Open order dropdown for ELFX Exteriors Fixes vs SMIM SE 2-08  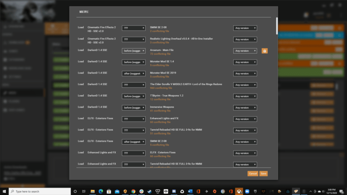click(x=133, y=142)
